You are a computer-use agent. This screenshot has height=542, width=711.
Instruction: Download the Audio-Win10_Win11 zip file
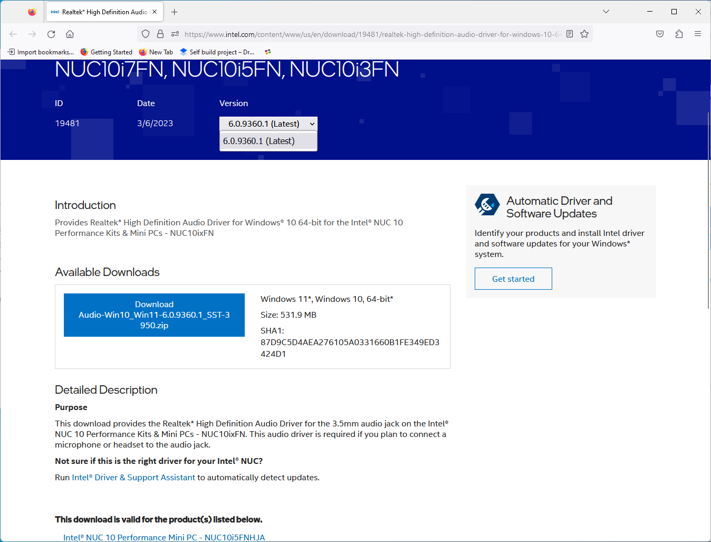point(154,315)
